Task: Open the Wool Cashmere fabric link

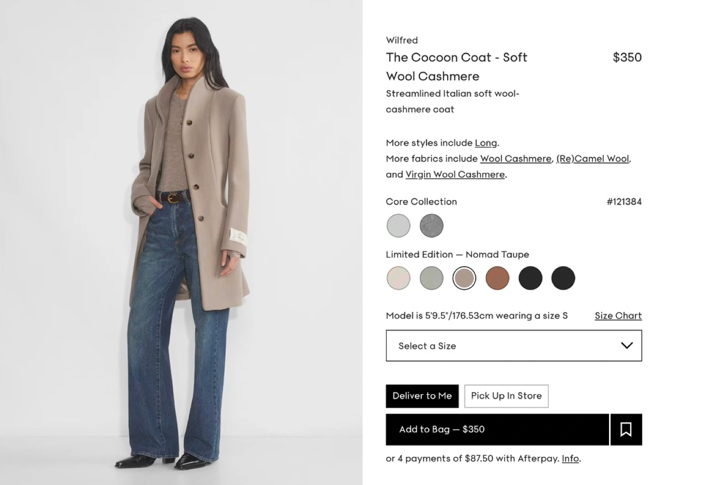Action: click(x=515, y=159)
